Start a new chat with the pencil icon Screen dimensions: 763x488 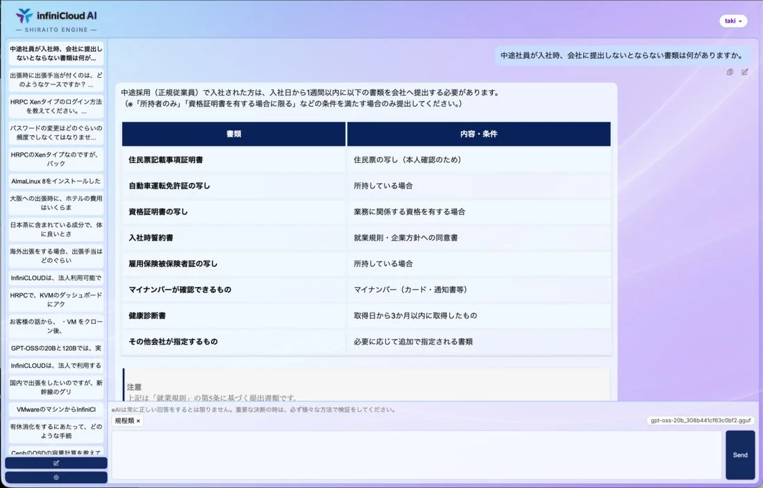(56, 462)
